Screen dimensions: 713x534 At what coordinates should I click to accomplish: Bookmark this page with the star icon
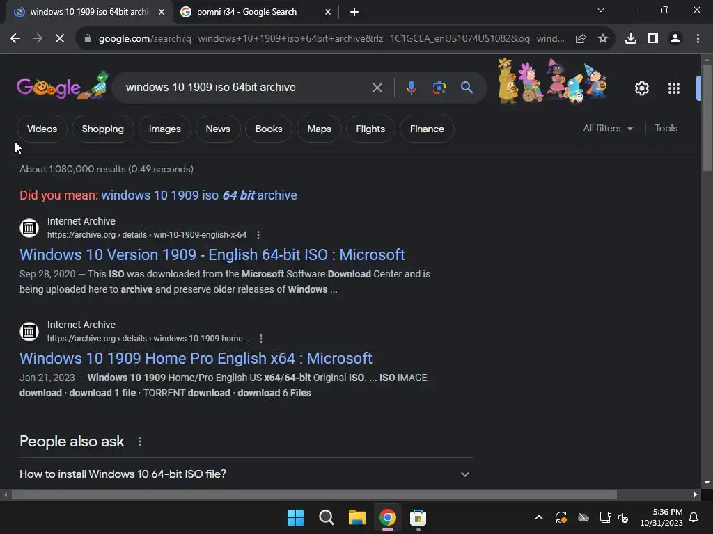[603, 39]
